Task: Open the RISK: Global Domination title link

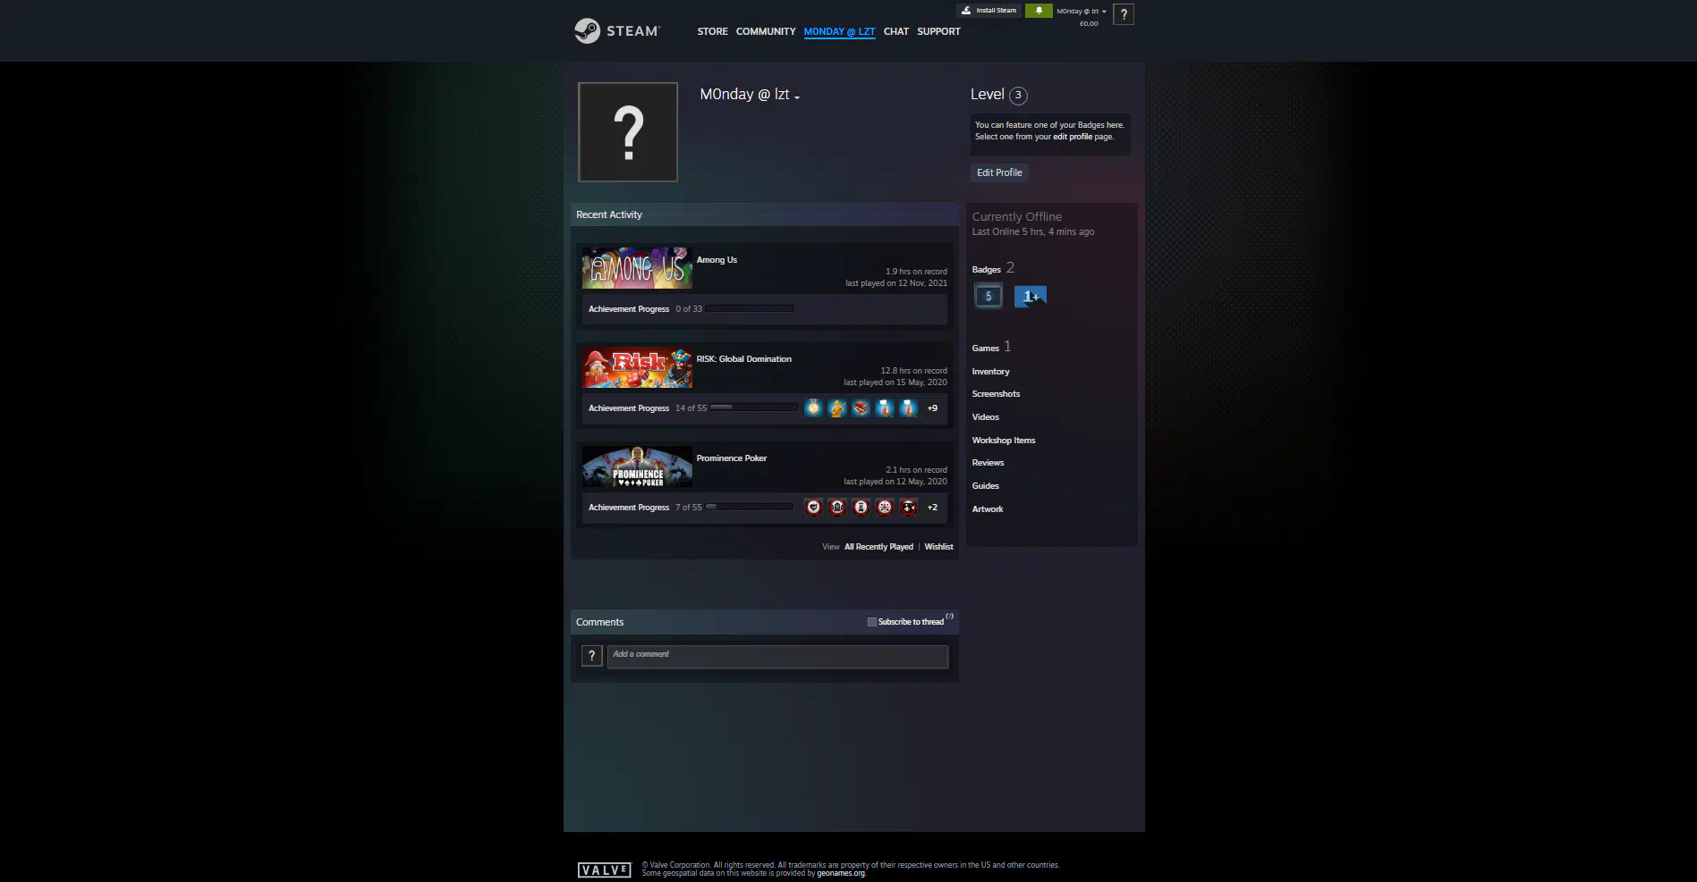Action: click(x=744, y=359)
